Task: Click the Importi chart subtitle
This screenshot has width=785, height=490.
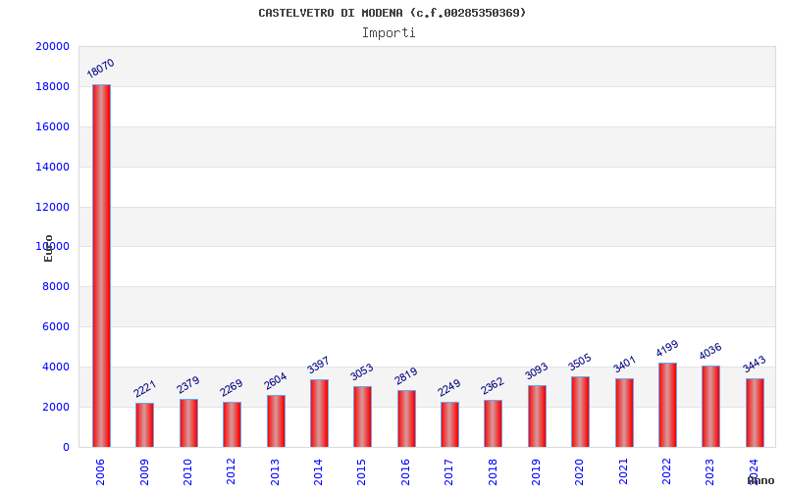Action: coord(389,33)
